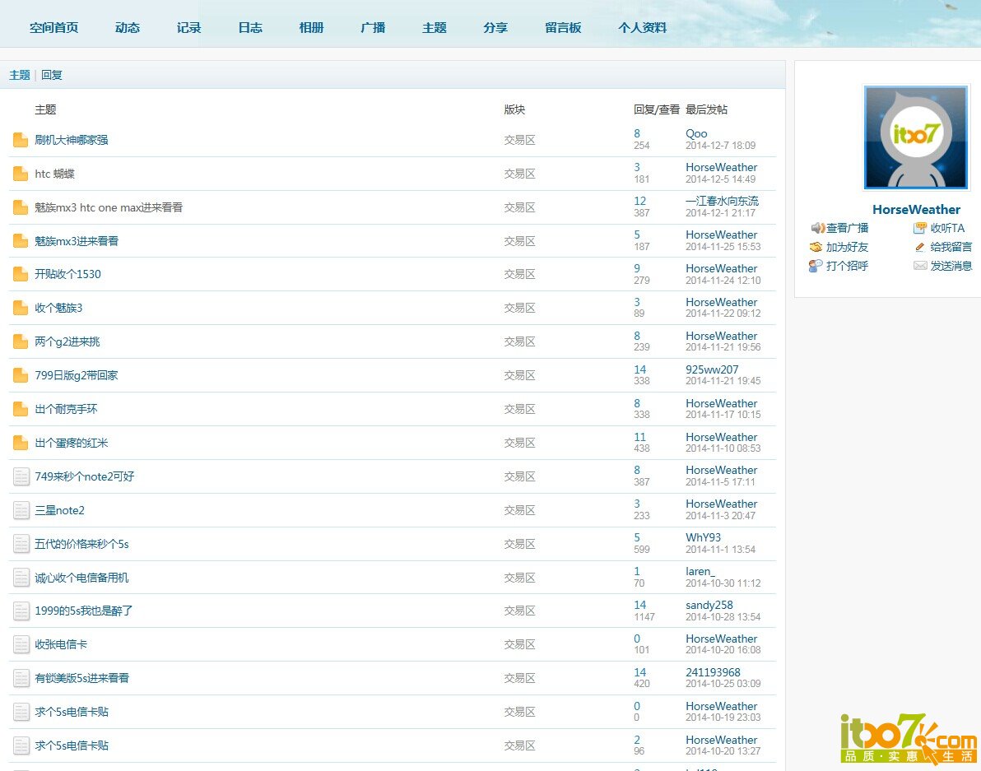Go to 空间首页 in navigation
The width and height of the screenshot is (981, 771).
(53, 27)
